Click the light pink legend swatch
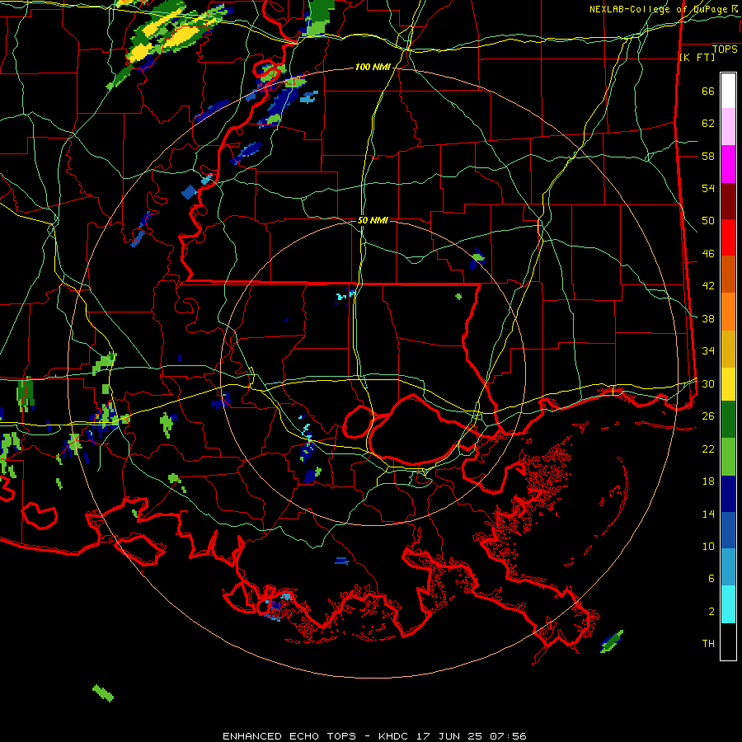The height and width of the screenshot is (742, 742). (728, 127)
